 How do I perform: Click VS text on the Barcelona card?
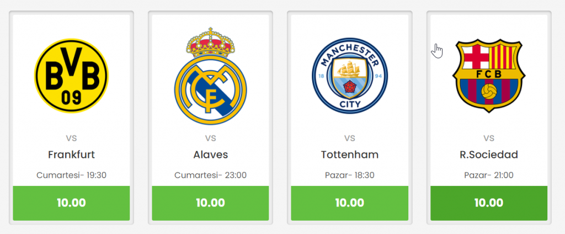pyautogui.click(x=489, y=138)
